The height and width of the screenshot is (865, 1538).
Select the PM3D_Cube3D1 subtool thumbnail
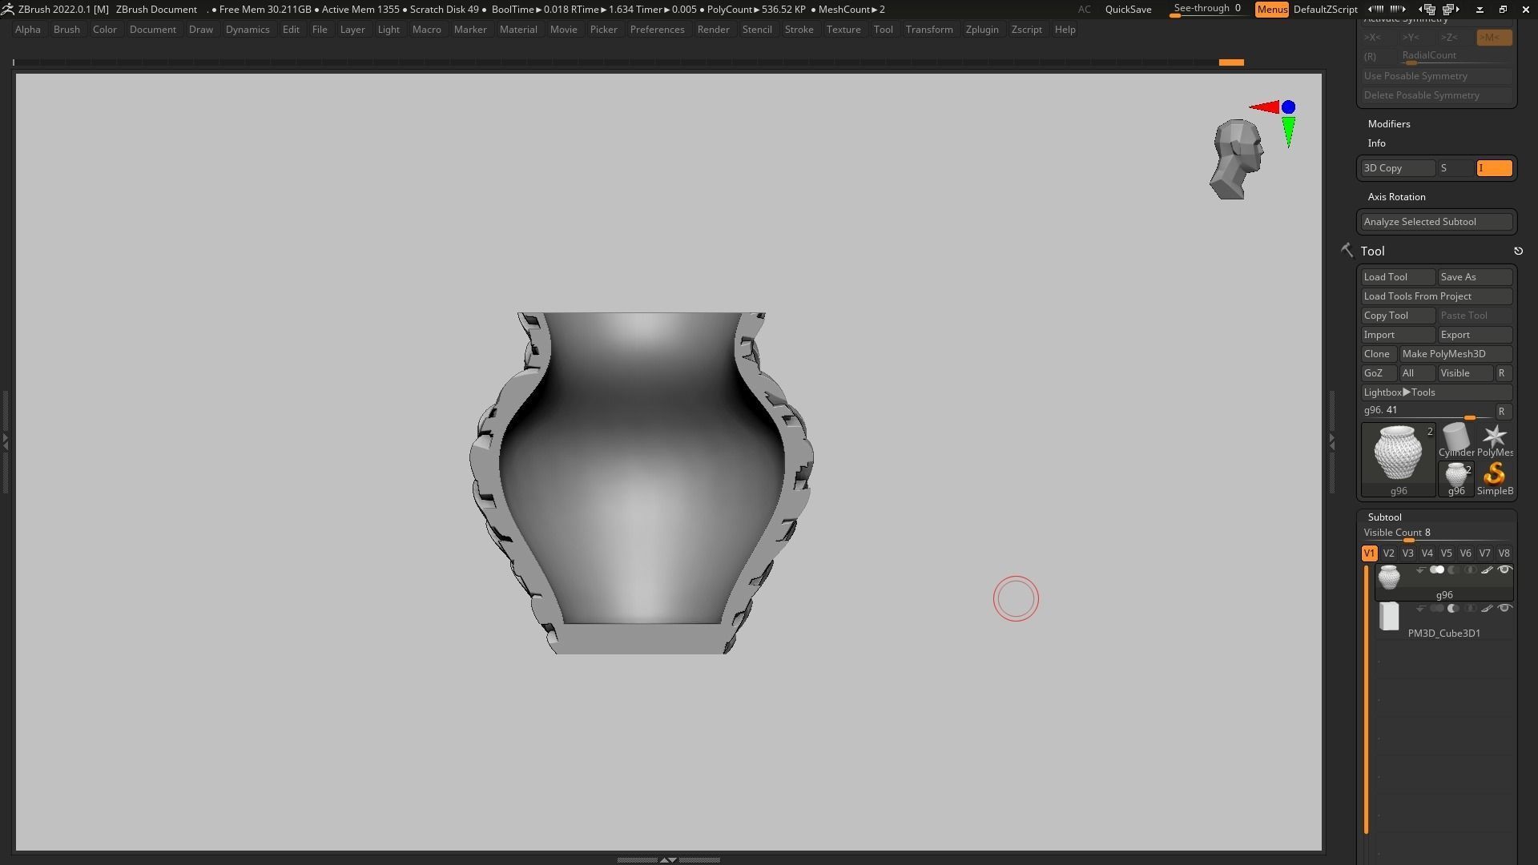[x=1389, y=617]
